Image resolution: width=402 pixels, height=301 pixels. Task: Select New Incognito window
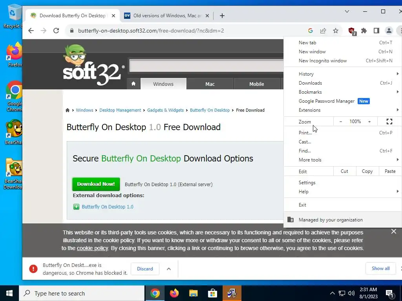click(343, 61)
